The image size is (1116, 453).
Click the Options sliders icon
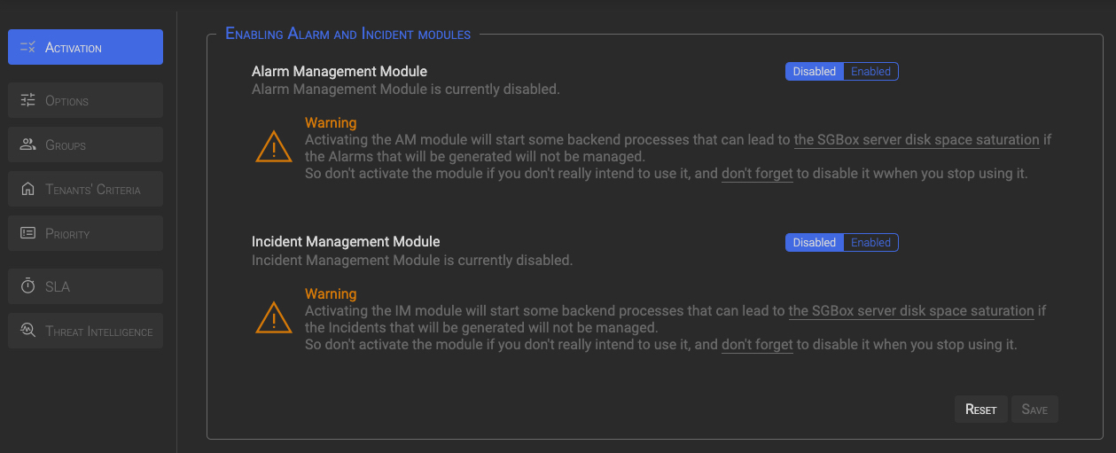(x=27, y=100)
